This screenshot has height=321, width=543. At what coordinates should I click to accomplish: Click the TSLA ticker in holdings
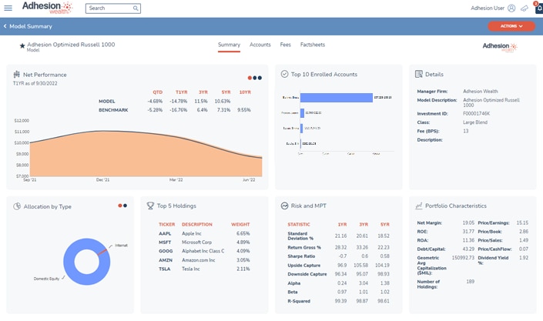165,269
